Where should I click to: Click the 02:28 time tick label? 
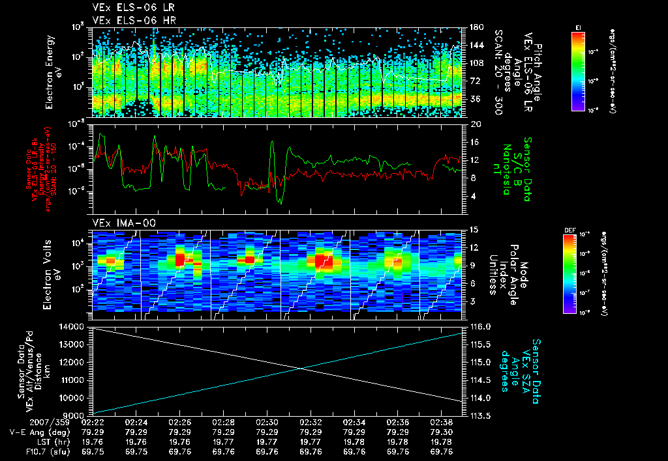pyautogui.click(x=223, y=423)
